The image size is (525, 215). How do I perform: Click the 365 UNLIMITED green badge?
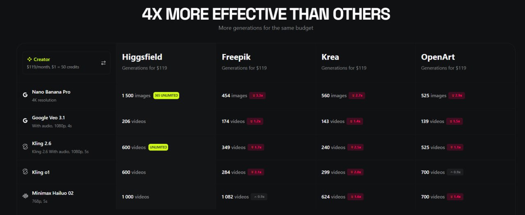pos(166,96)
